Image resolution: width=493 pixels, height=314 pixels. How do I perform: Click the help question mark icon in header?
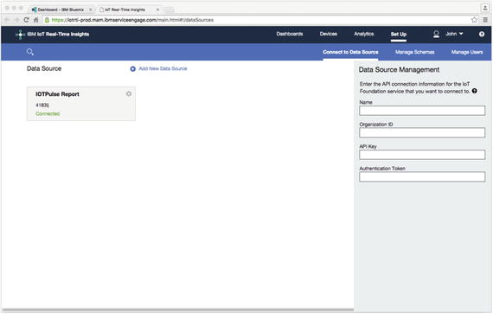point(482,35)
